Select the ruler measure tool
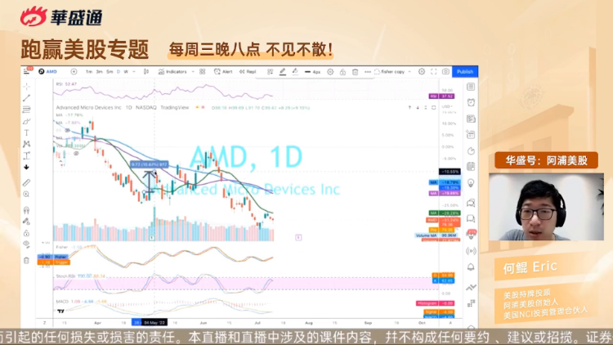613x345 pixels. tap(27, 182)
